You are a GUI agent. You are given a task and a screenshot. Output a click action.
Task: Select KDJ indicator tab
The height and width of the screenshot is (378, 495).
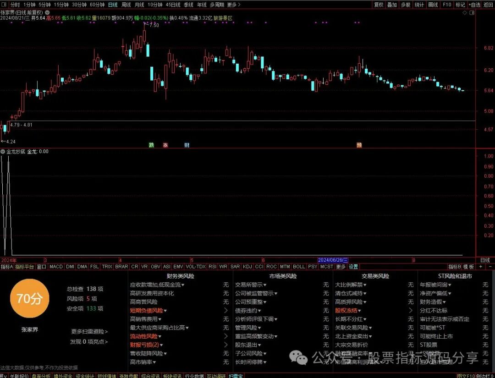pos(247,267)
